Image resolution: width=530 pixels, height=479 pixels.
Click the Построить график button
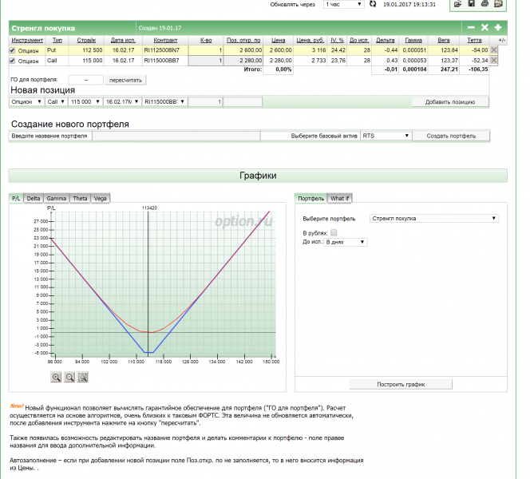401,384
